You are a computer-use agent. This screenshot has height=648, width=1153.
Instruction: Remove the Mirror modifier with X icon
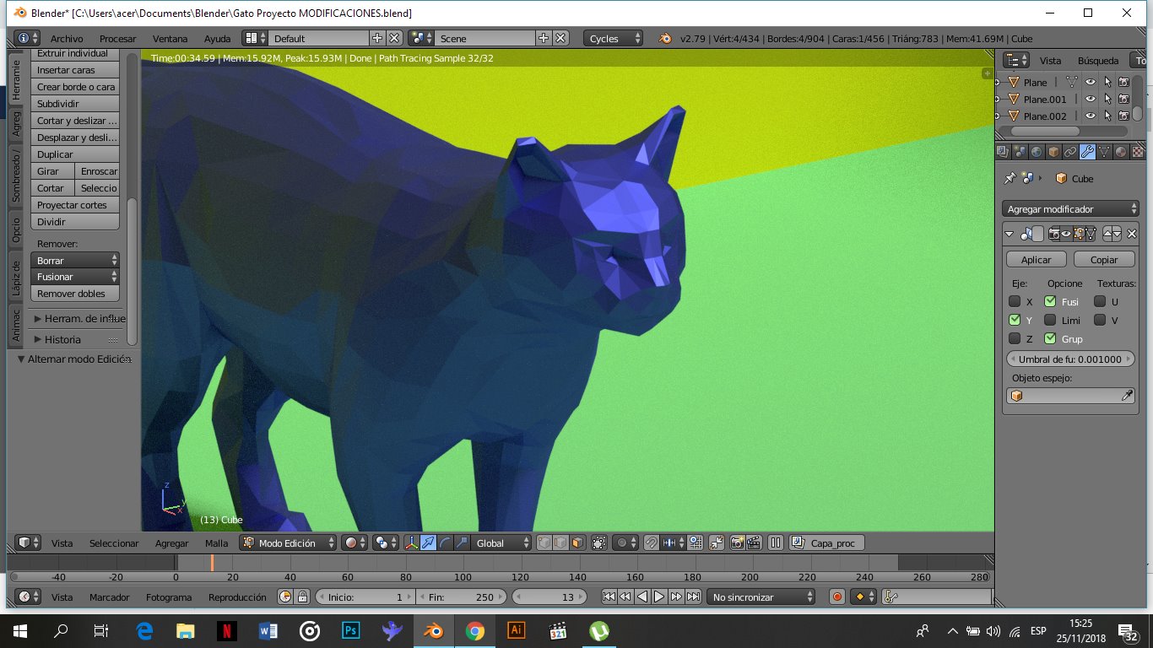(x=1132, y=234)
